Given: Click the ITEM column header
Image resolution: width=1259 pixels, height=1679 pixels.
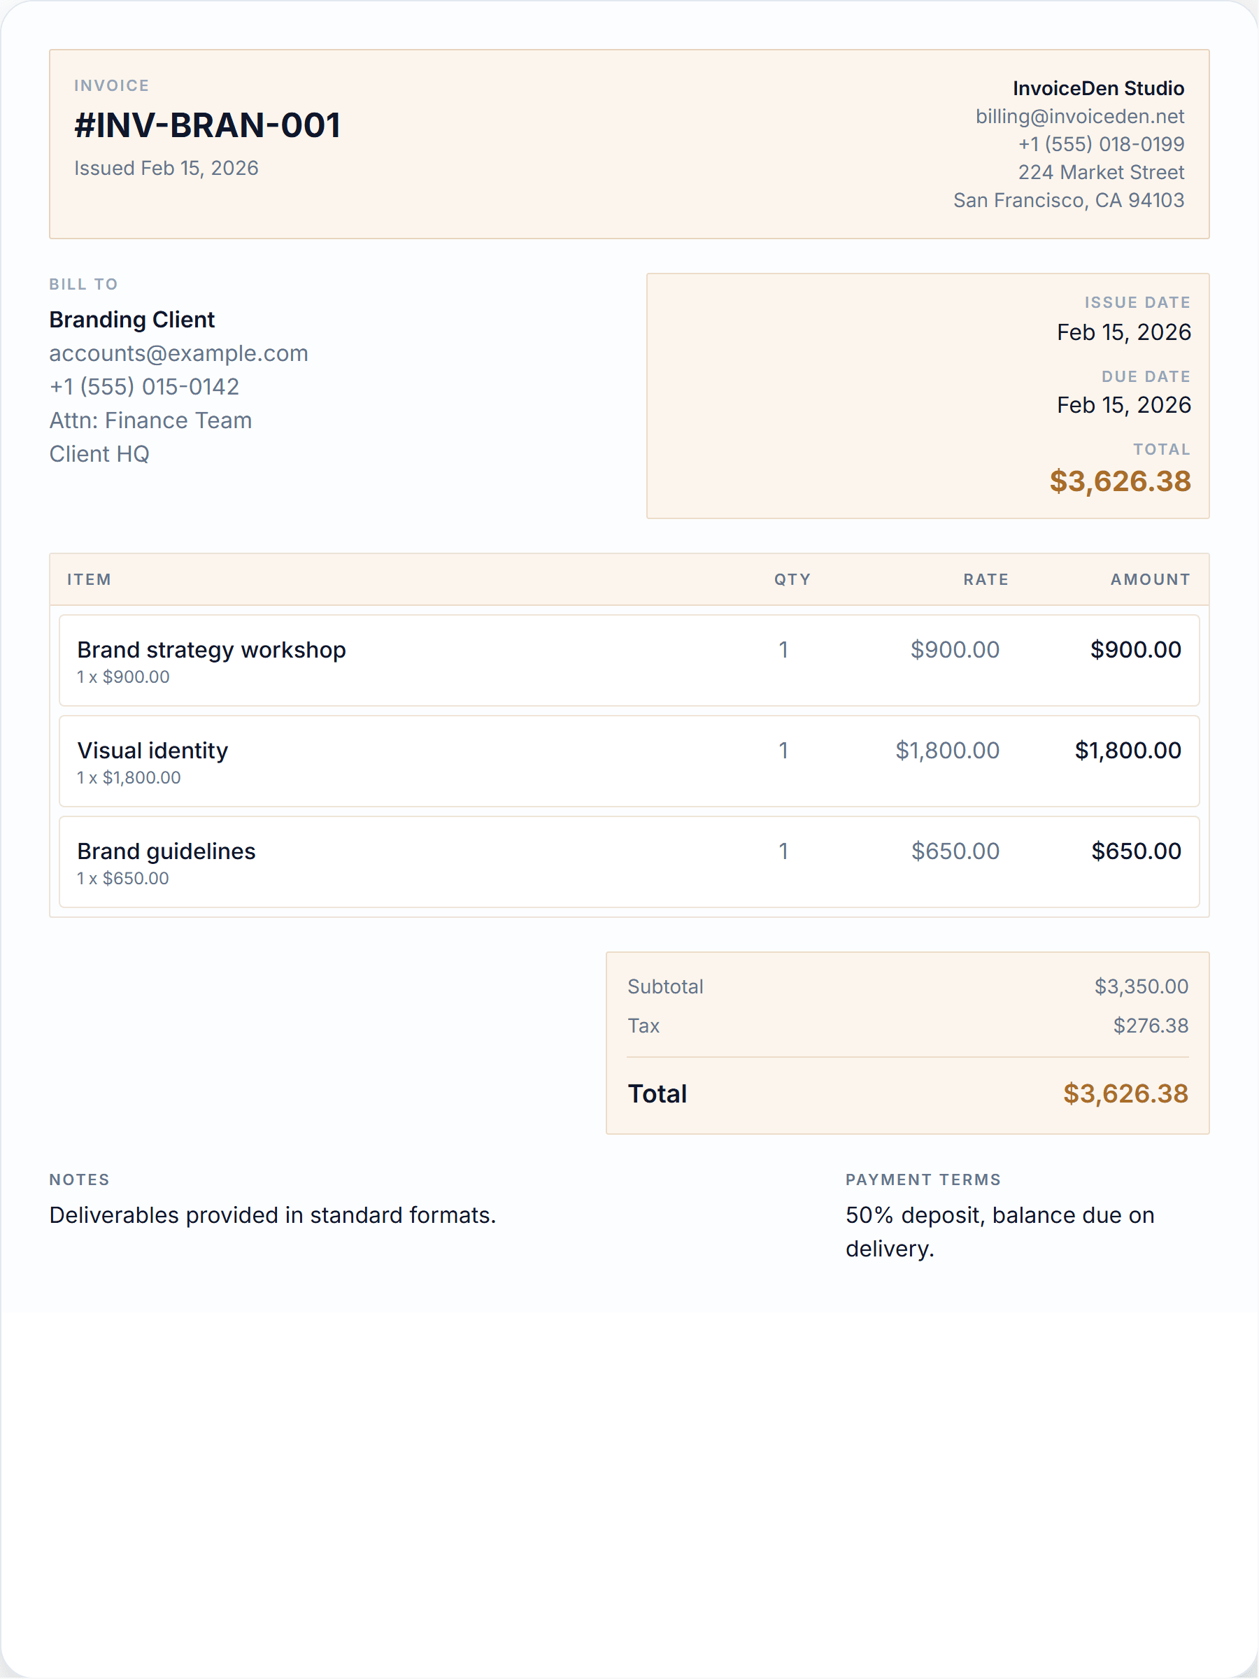Looking at the screenshot, I should coord(90,579).
